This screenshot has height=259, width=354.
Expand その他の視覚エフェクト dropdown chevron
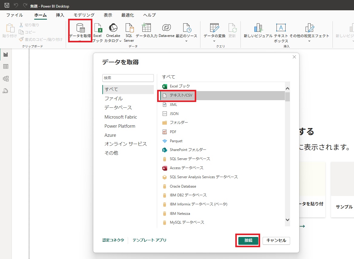(x=309, y=41)
